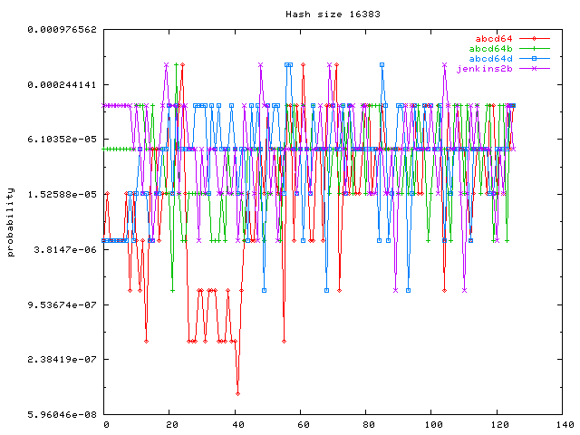Click the red abcd64 legend line sample
The width and height of the screenshot is (580, 435).
pyautogui.click(x=534, y=38)
